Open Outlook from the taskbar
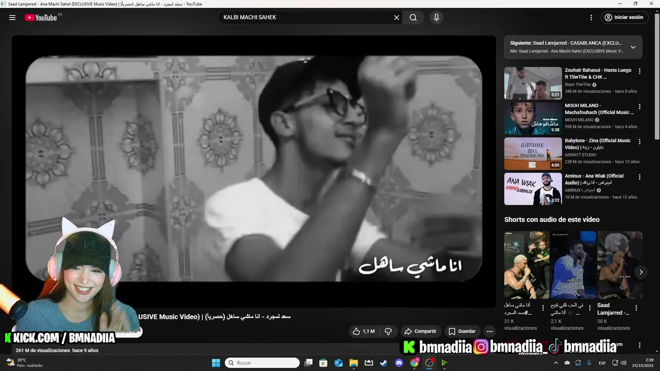 tap(339, 363)
